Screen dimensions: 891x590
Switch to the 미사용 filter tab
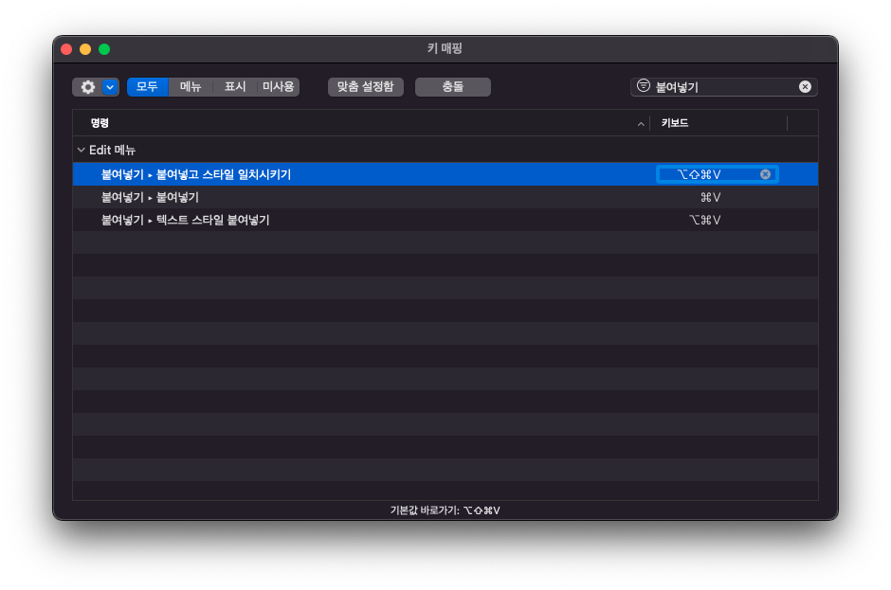coord(279,87)
